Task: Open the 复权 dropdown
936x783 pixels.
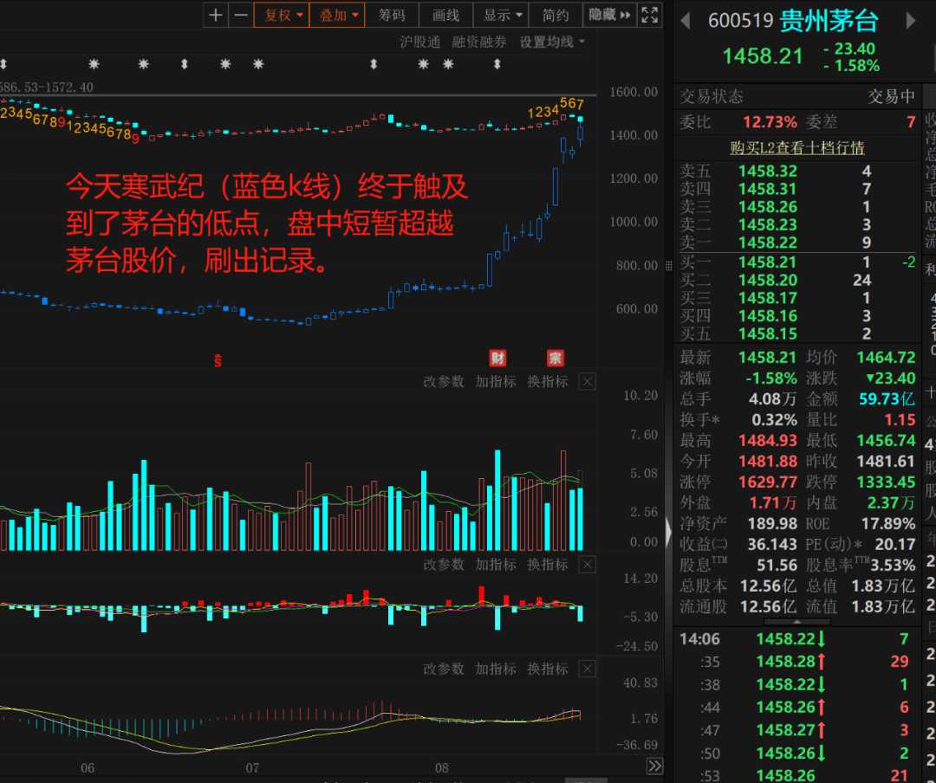Action: pos(282,15)
